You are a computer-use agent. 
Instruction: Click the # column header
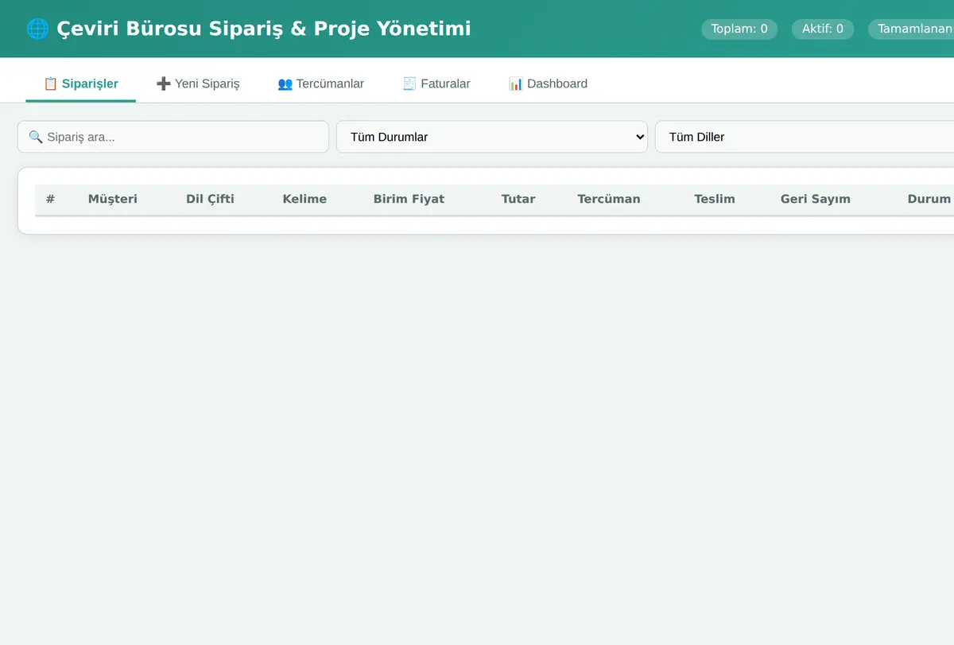coord(50,199)
